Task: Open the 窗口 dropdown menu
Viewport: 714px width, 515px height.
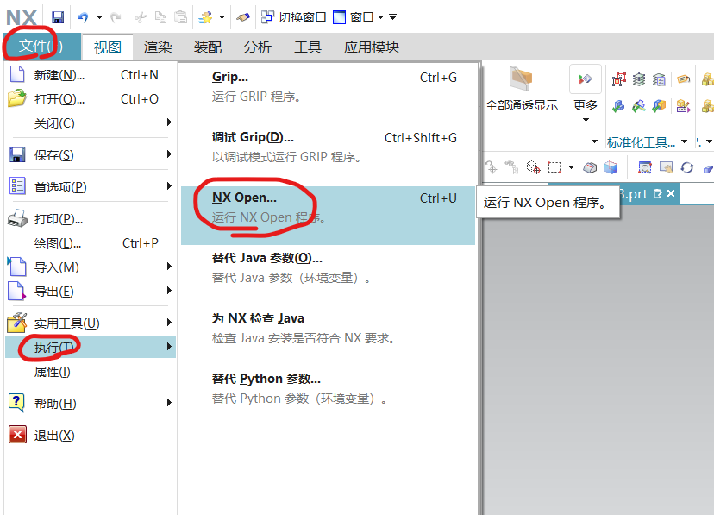Action: click(359, 17)
